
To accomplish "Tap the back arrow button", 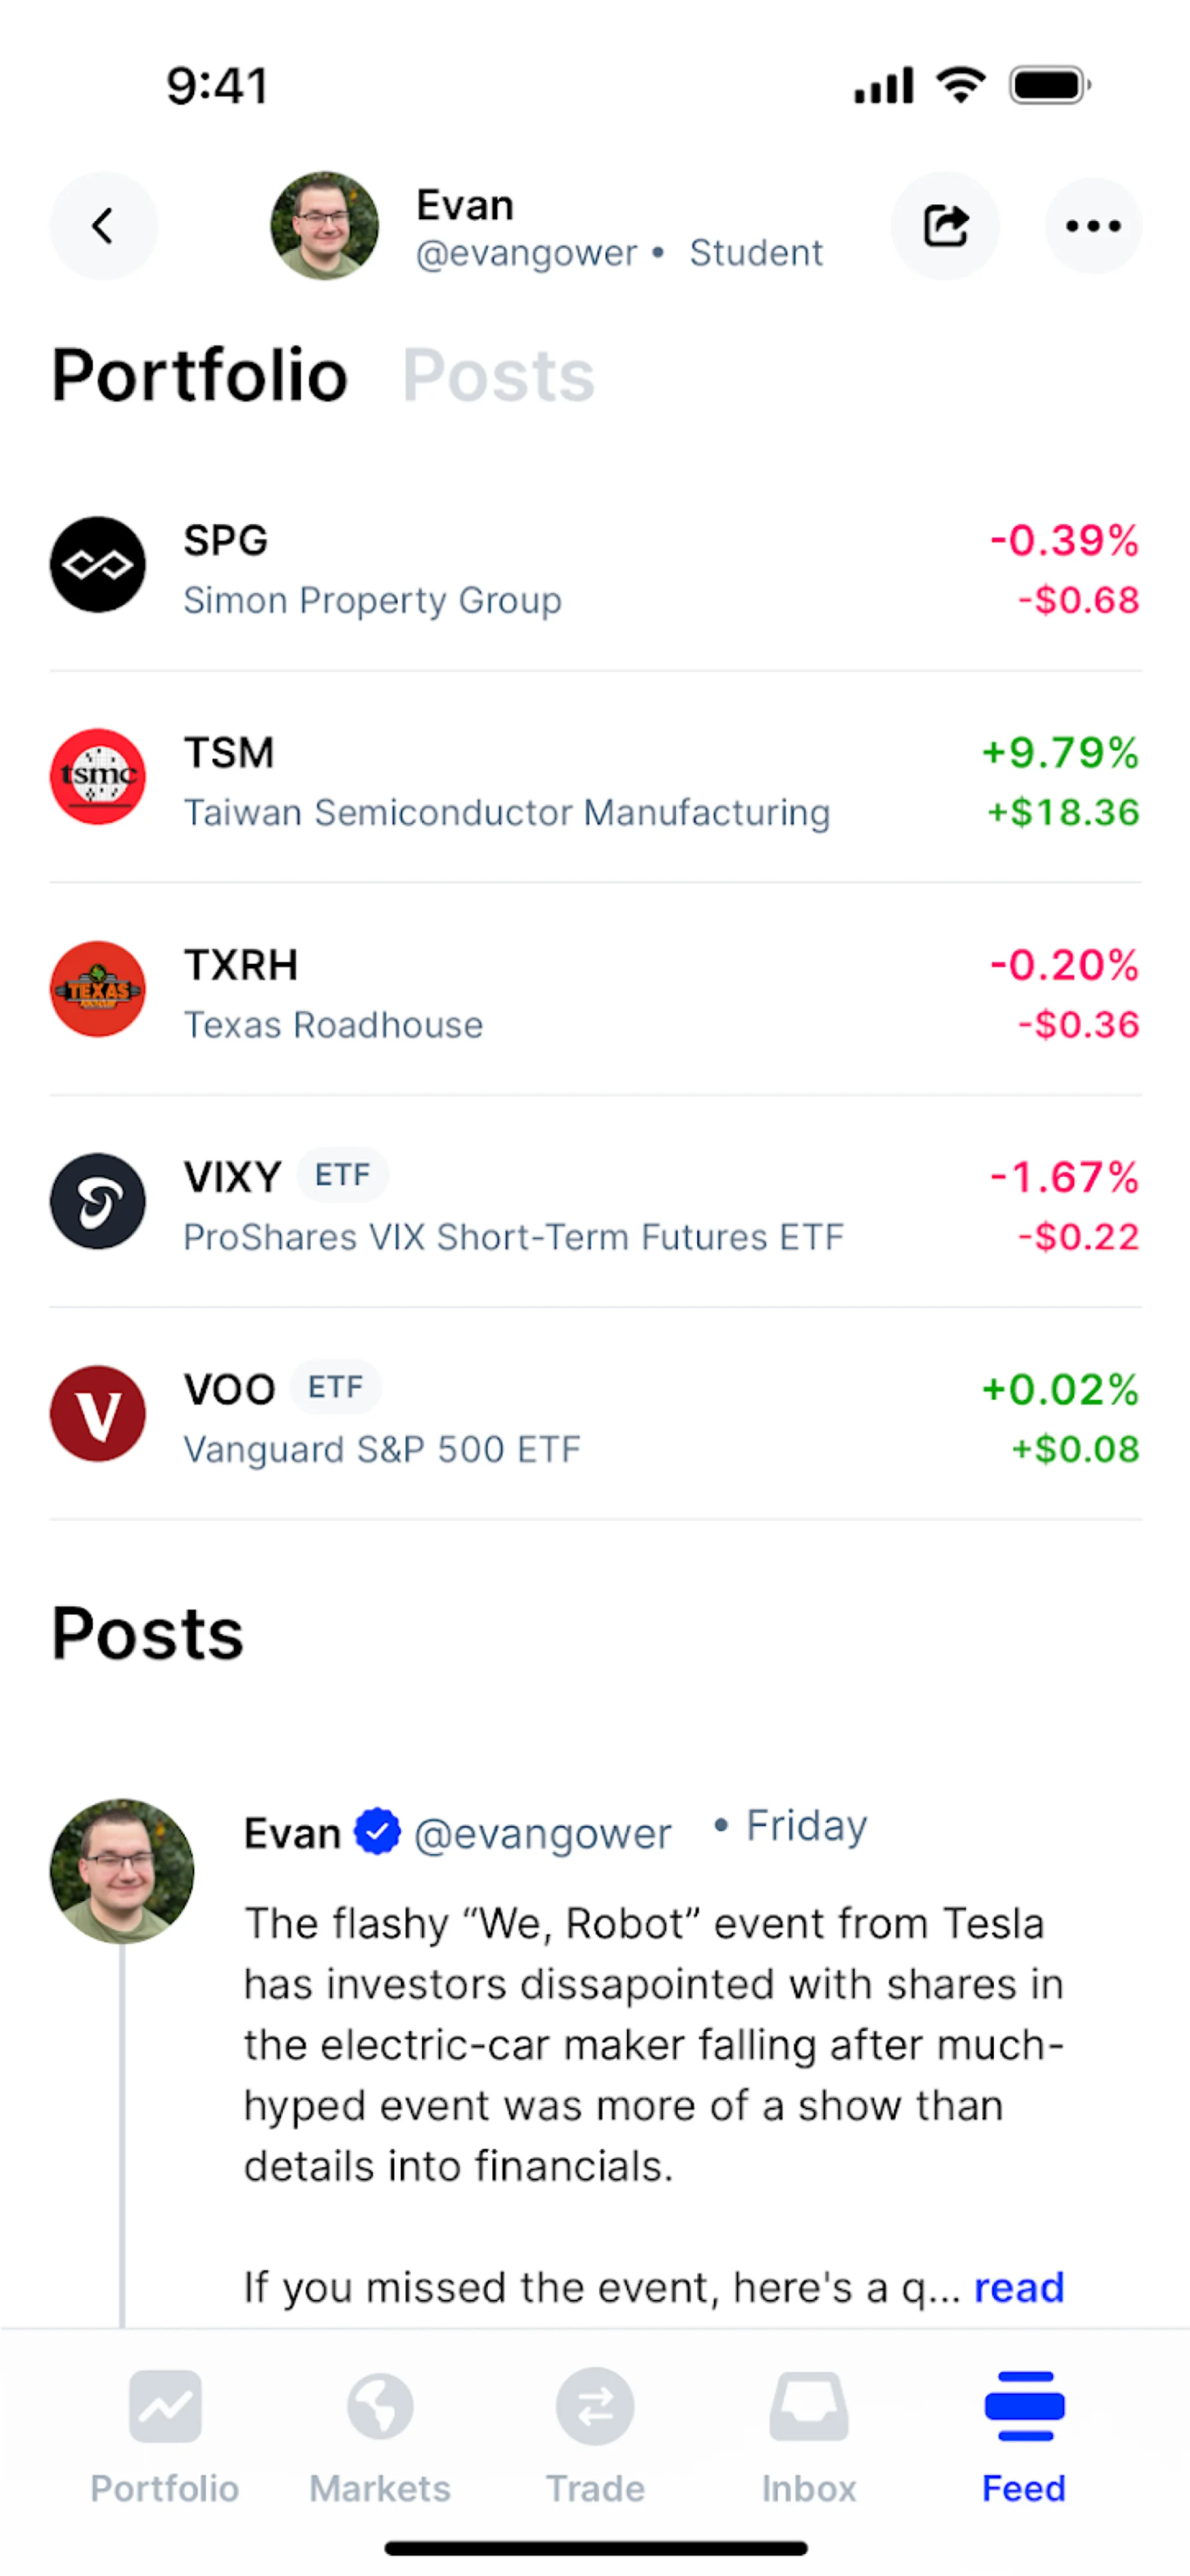I will point(103,226).
